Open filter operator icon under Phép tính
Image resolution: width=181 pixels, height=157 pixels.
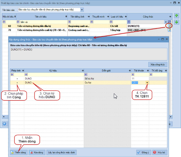tap(12, 74)
